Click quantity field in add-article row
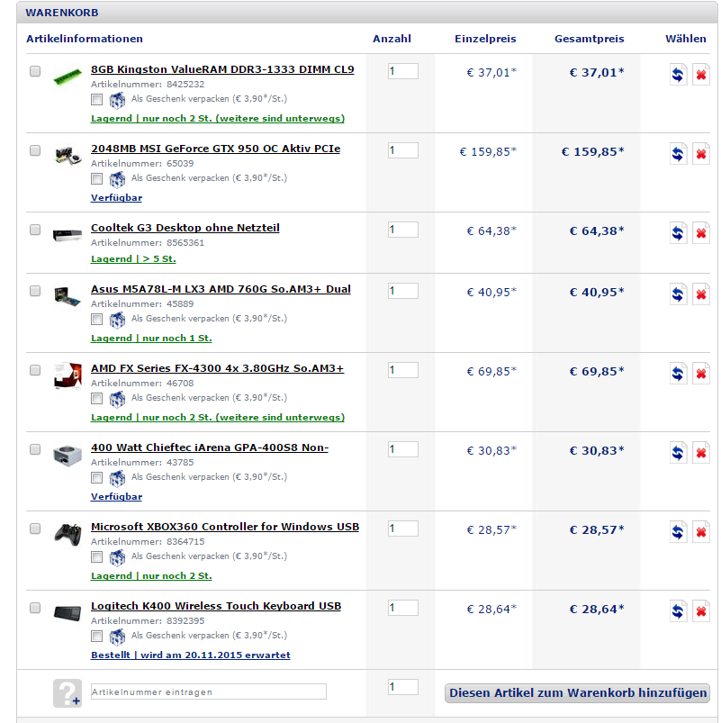Viewport: 721px width, 723px height. pyautogui.click(x=403, y=687)
